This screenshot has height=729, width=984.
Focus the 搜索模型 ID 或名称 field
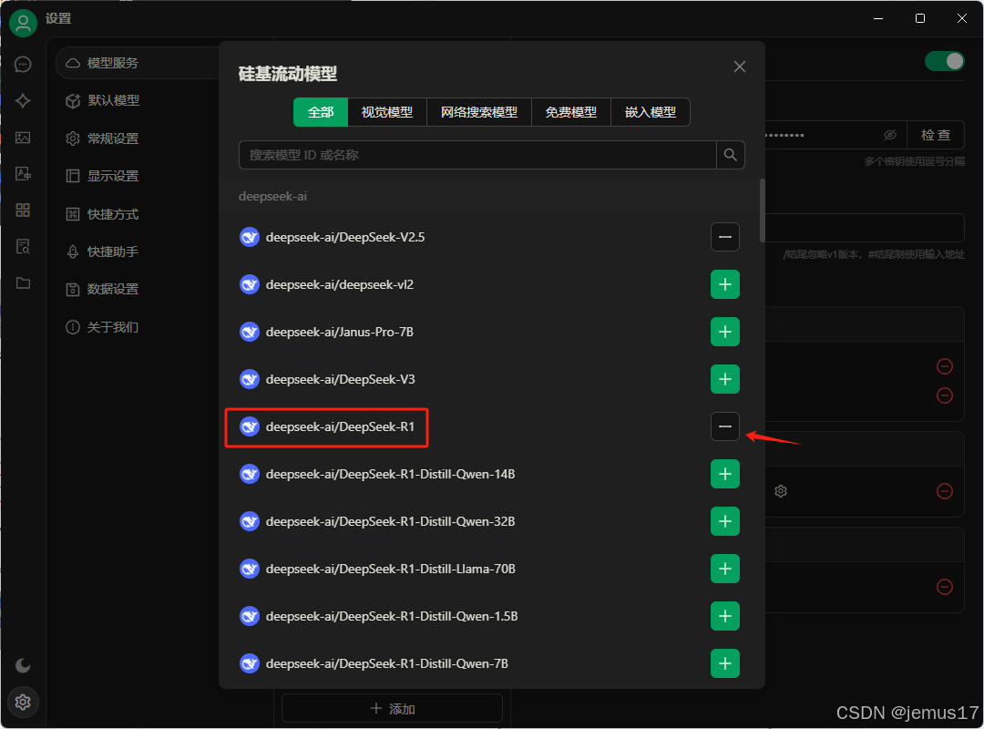(477, 155)
